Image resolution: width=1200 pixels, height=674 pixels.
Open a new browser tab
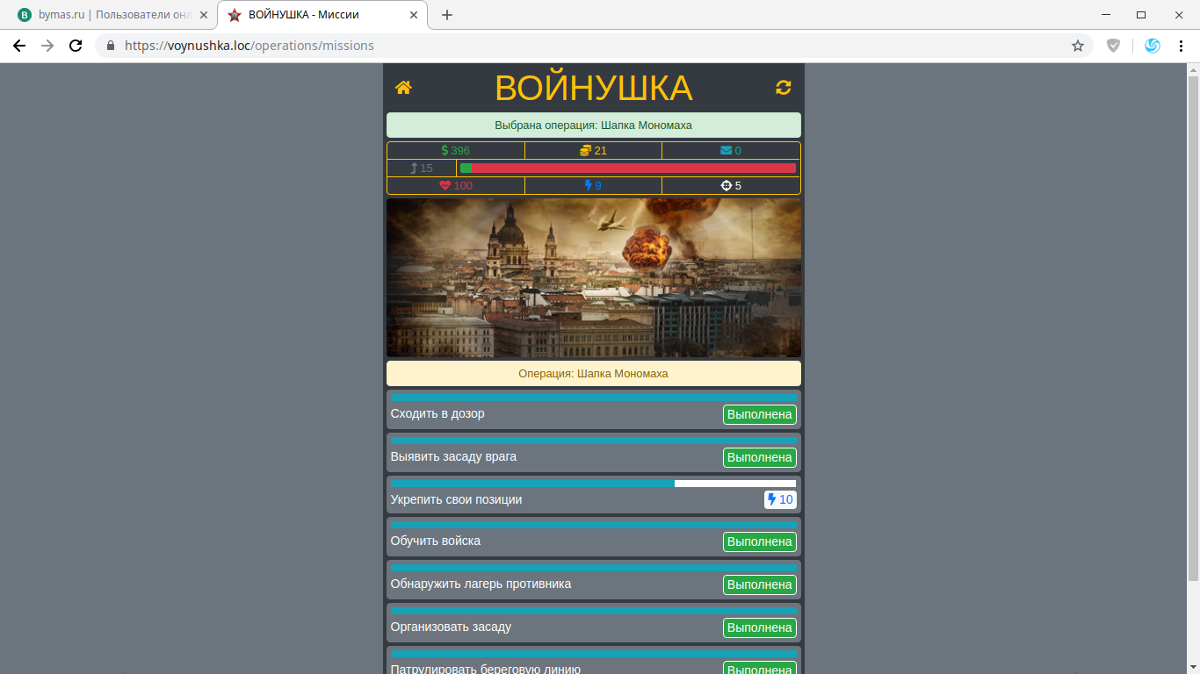point(447,15)
